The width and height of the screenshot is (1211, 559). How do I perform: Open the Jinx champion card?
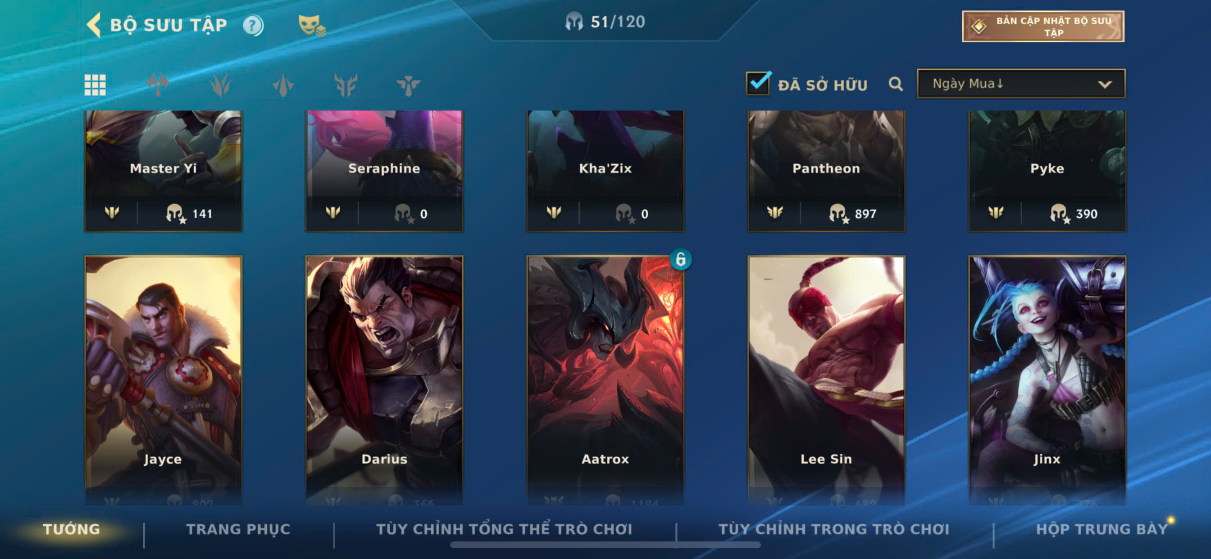pyautogui.click(x=1047, y=380)
